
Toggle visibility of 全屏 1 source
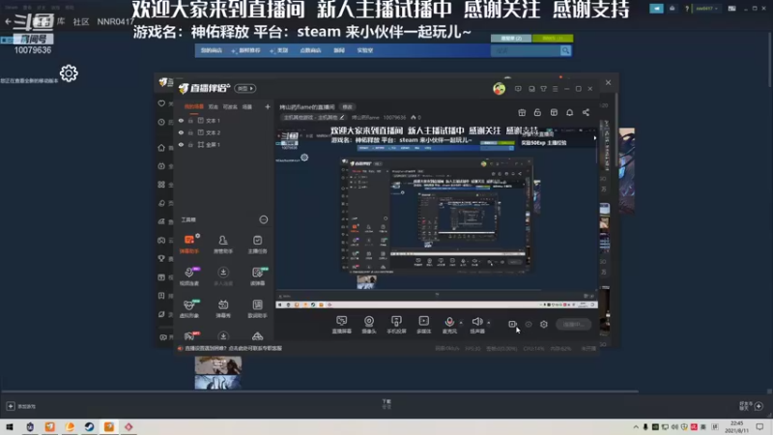(181, 144)
